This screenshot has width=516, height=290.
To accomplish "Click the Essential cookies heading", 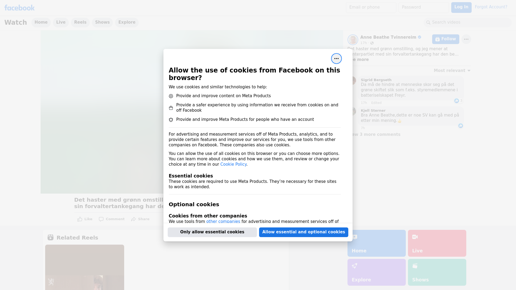I will click(x=191, y=176).
